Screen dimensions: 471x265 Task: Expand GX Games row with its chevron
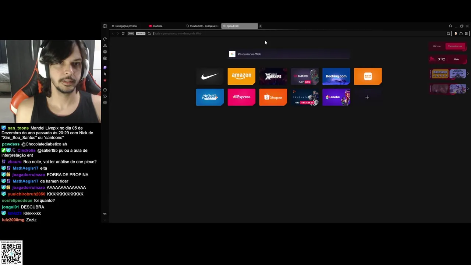[468, 74]
